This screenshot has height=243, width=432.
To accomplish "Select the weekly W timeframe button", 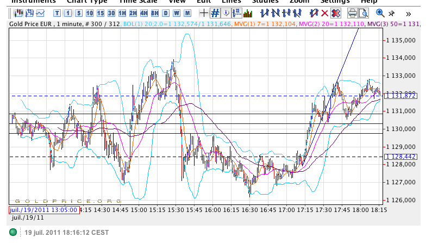I will click(x=177, y=13).
